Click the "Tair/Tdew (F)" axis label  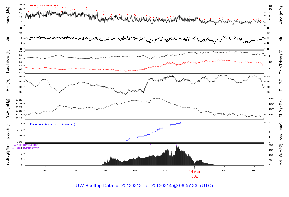8,62
